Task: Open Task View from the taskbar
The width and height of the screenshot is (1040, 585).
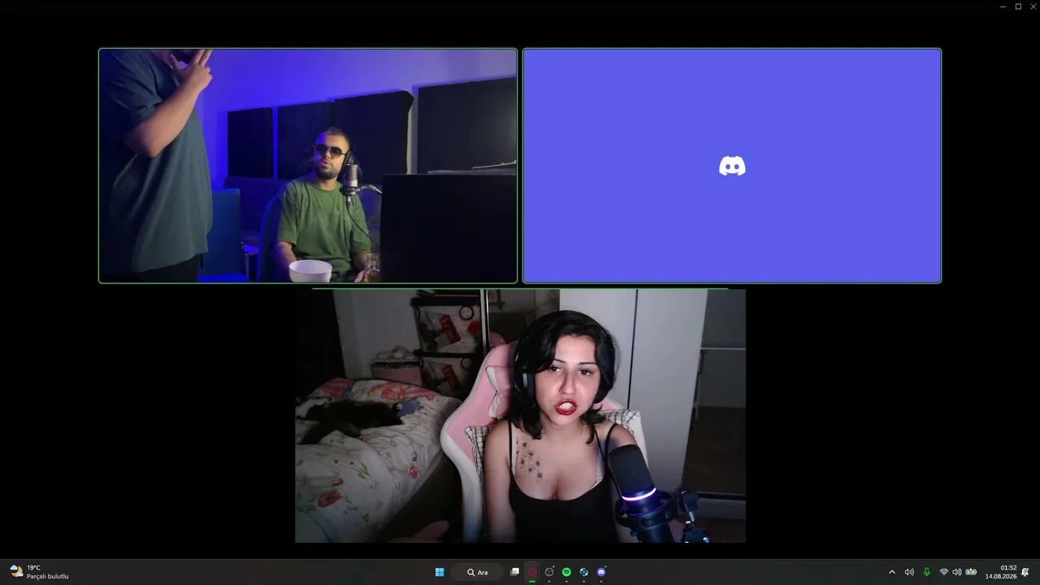Action: point(514,572)
